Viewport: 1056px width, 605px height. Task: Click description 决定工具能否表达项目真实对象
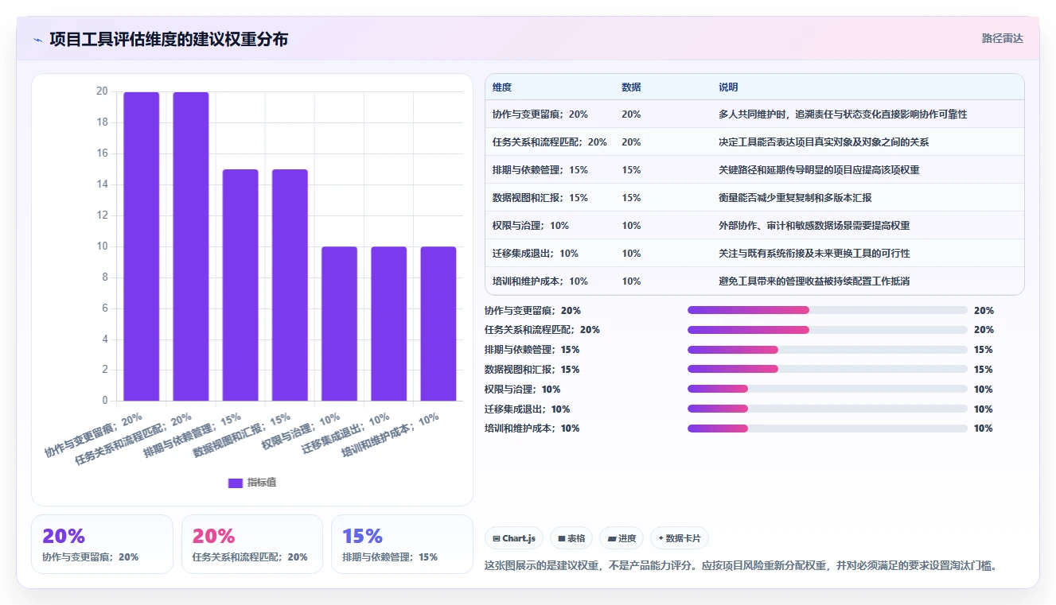point(824,142)
